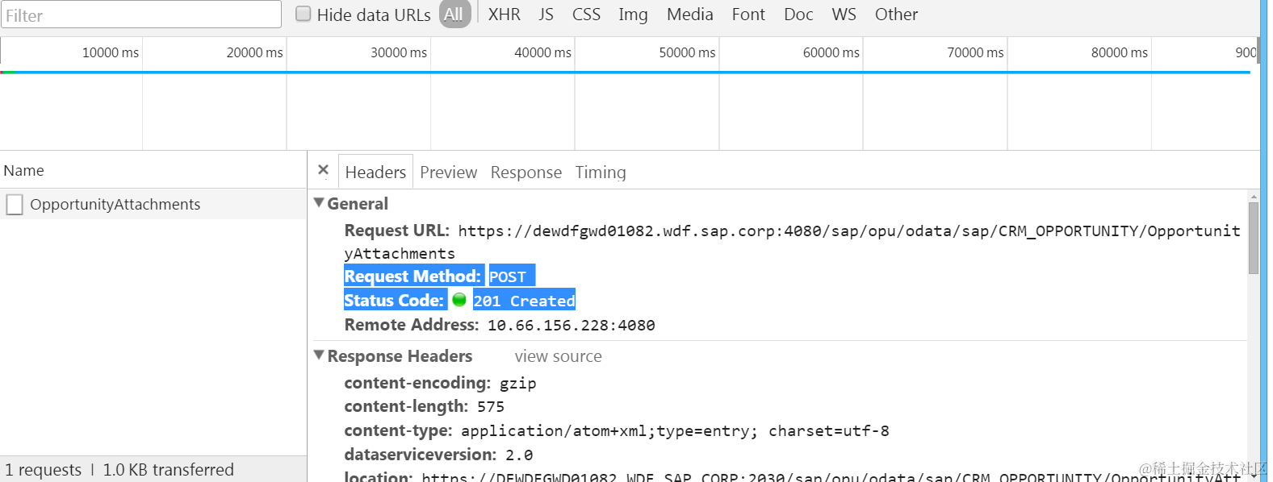Click the green status code indicator
The height and width of the screenshot is (482, 1273).
pos(459,300)
